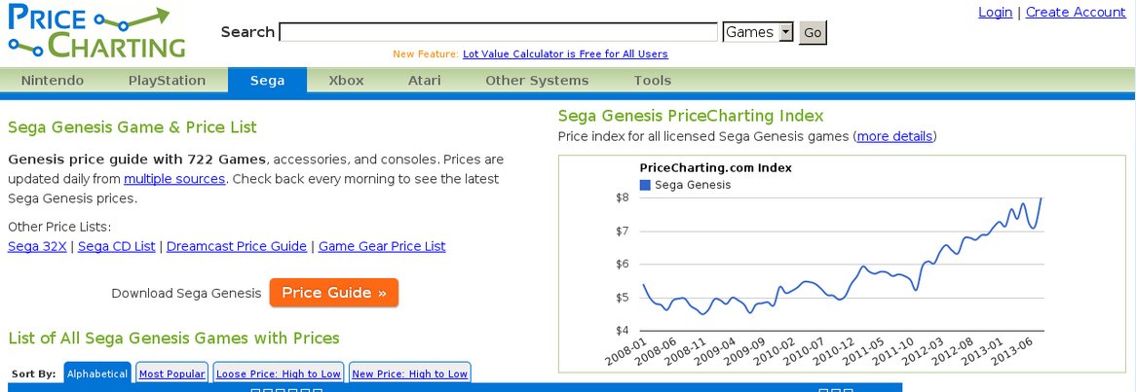The height and width of the screenshot is (392, 1136).
Task: Download the orange Price Guide button
Action: point(333,293)
